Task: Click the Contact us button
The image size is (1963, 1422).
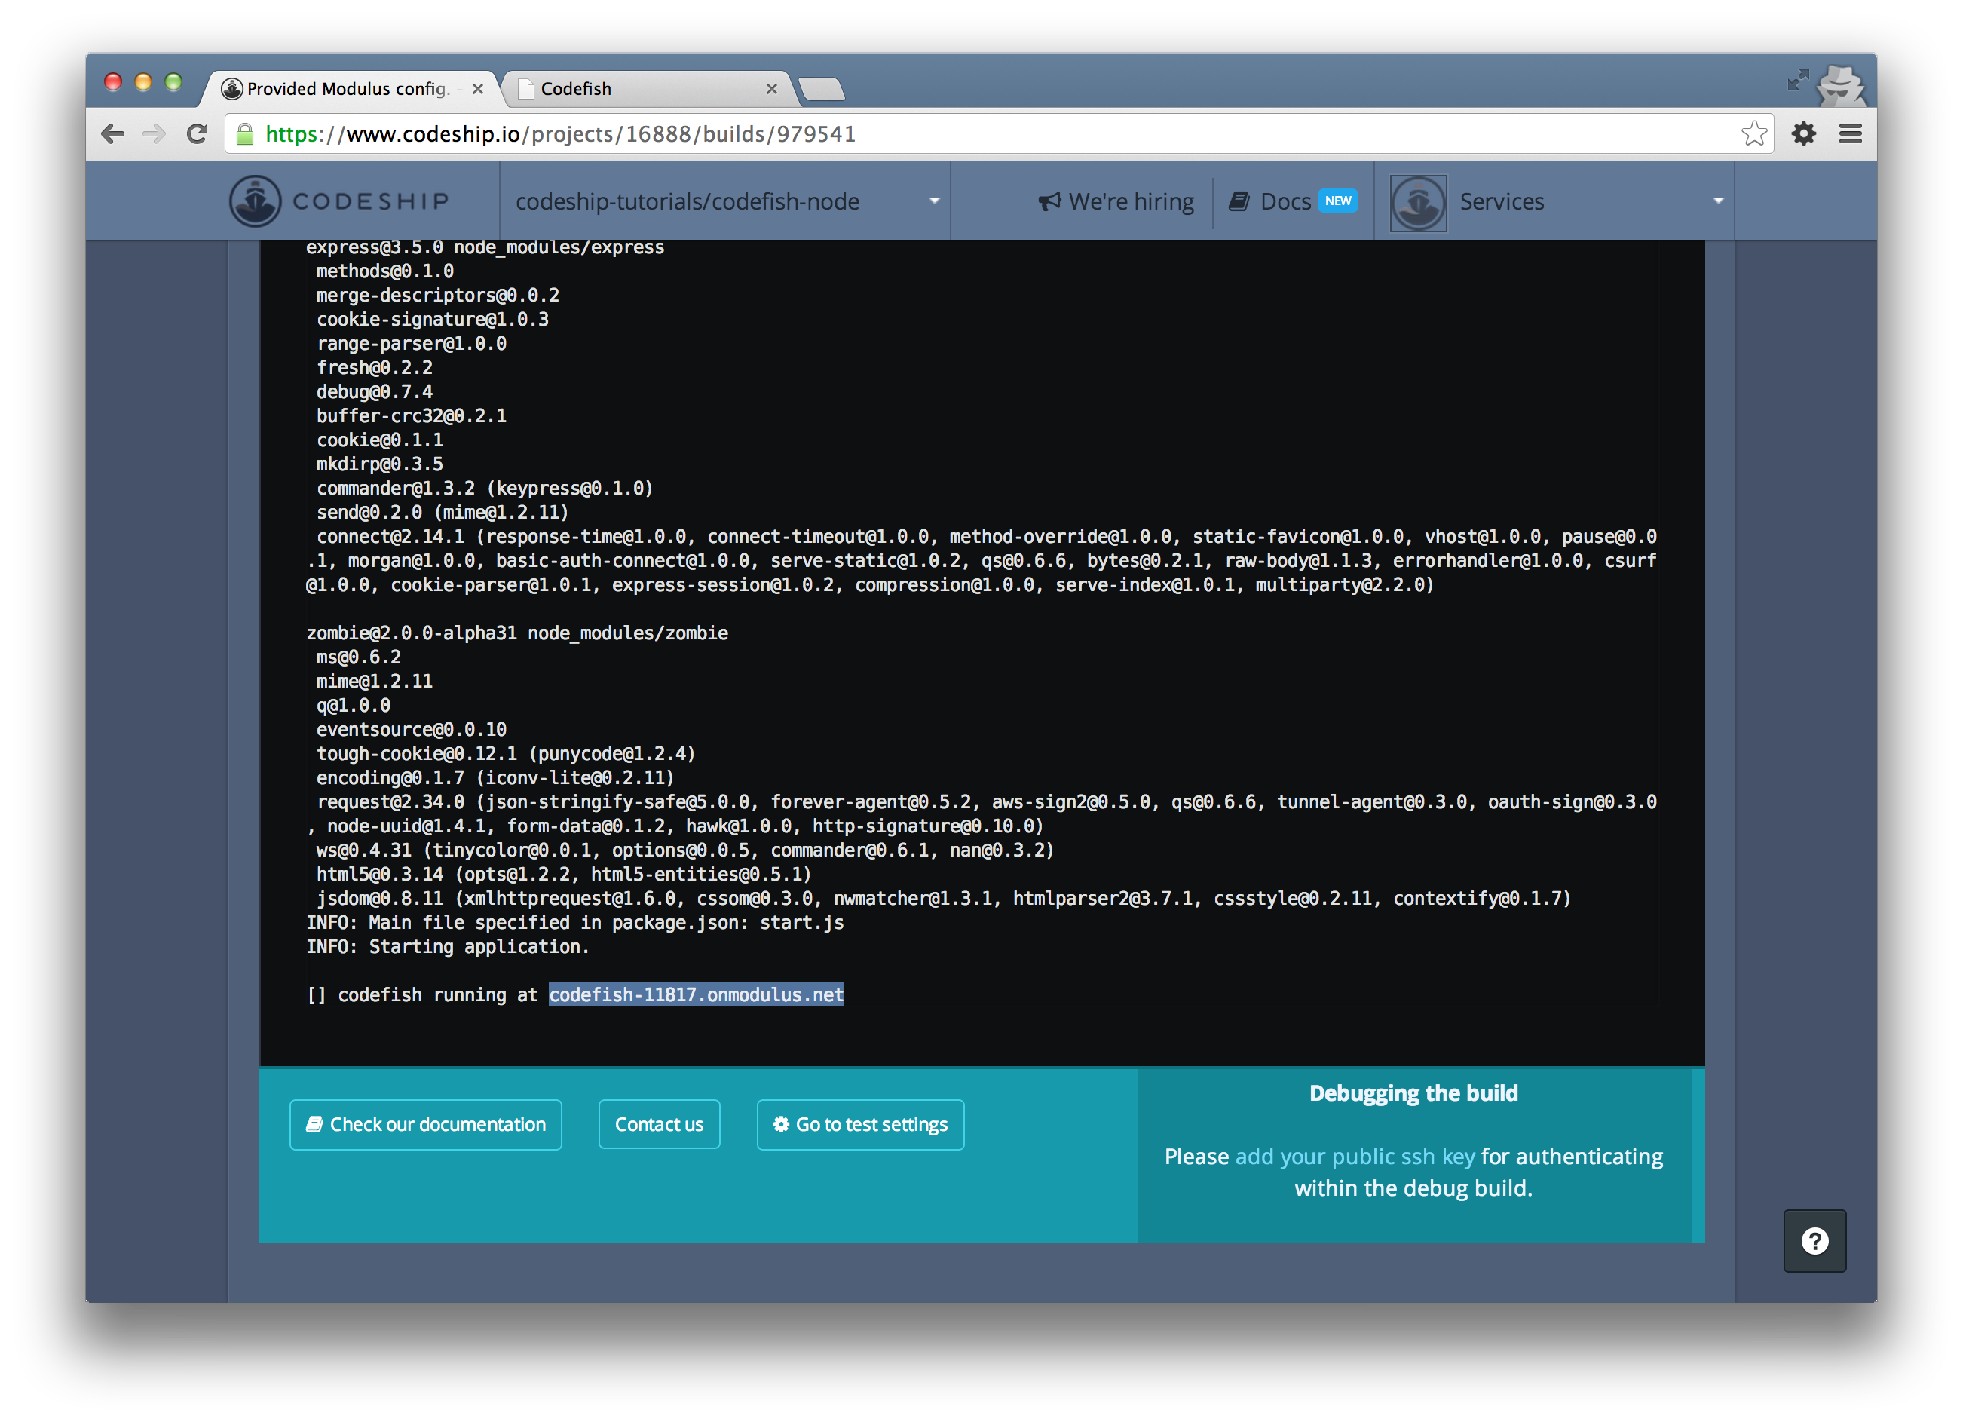Action: click(x=659, y=1124)
